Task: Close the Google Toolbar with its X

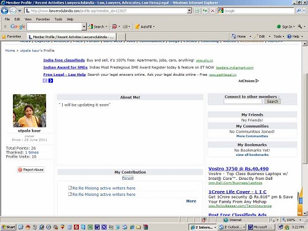Action: [5, 26]
